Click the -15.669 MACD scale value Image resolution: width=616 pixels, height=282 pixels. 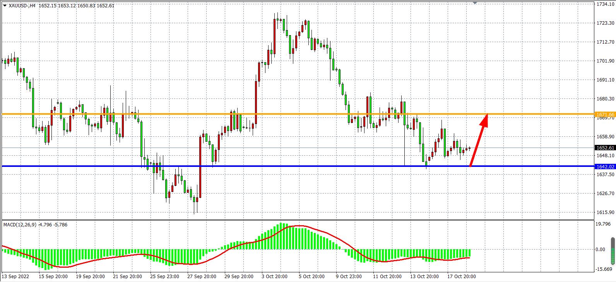pos(603,269)
